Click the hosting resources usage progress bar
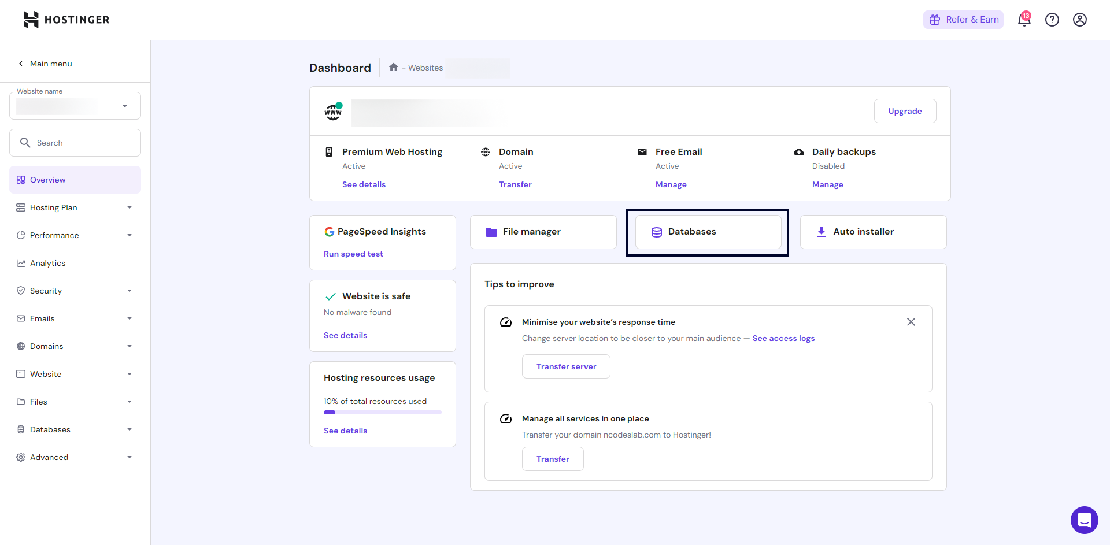 pos(383,412)
